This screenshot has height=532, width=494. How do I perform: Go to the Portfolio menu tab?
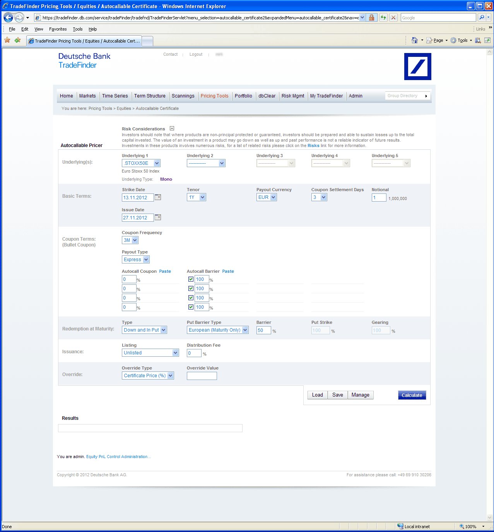243,96
